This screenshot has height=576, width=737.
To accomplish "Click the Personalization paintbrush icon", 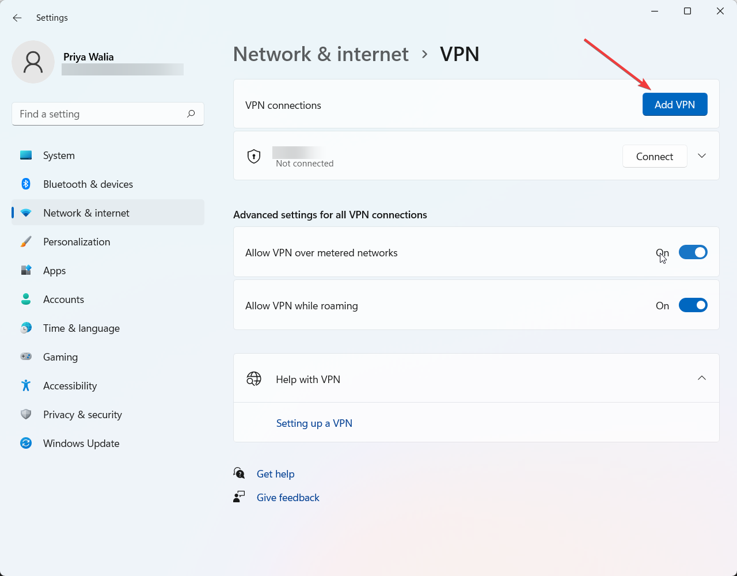I will tap(26, 241).
